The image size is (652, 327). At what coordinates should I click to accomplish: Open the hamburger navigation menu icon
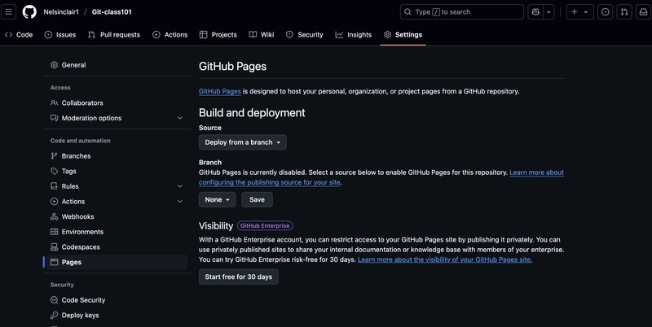[8, 12]
